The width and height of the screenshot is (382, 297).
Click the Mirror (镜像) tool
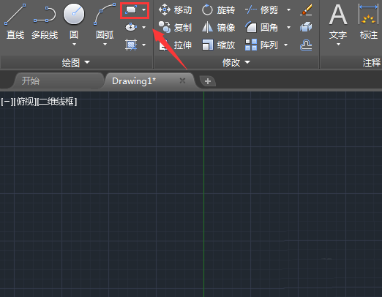[218, 28]
